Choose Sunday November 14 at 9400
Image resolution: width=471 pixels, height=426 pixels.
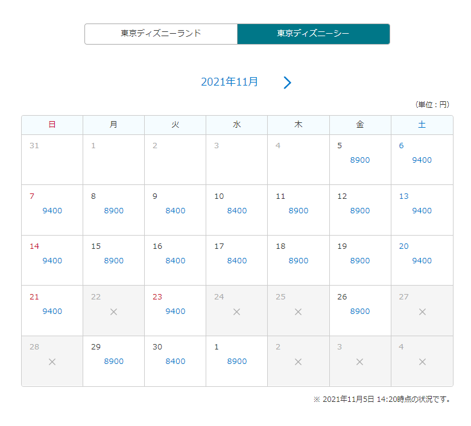click(x=52, y=260)
